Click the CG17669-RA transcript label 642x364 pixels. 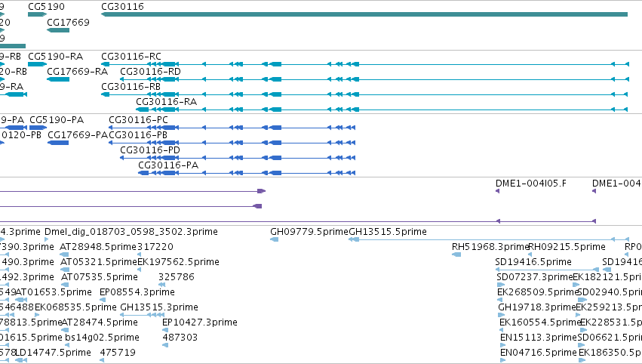tap(78, 71)
